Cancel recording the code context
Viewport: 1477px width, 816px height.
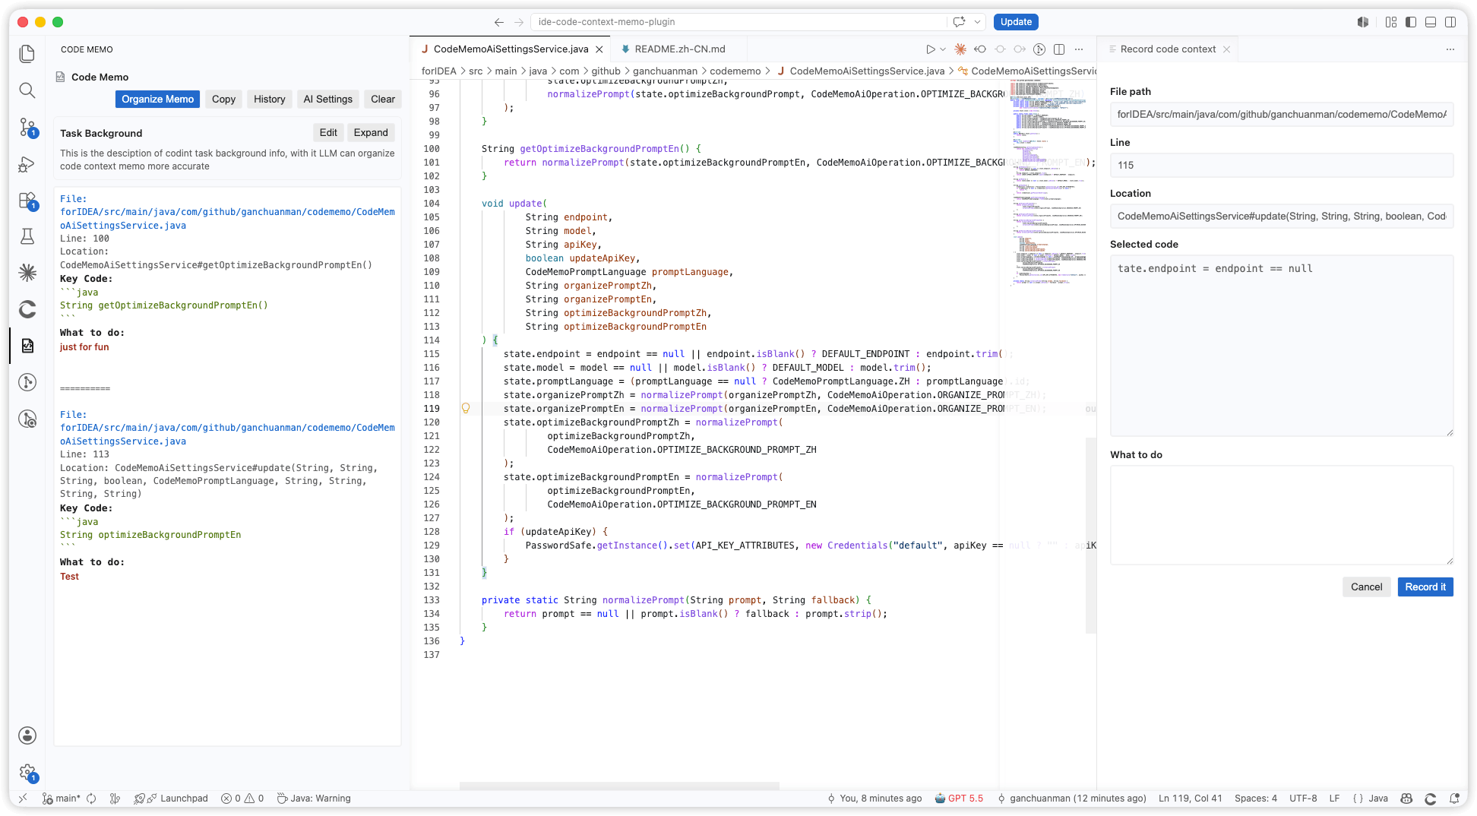tap(1366, 587)
